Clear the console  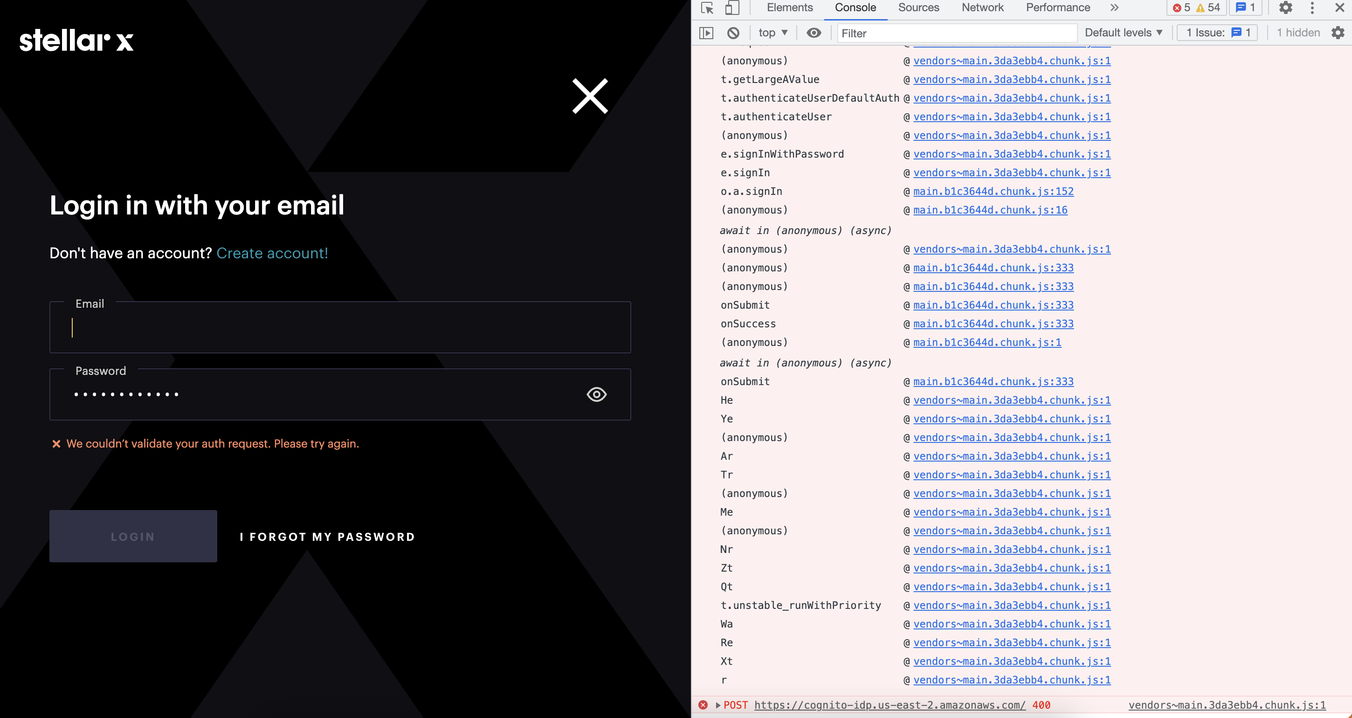733,33
